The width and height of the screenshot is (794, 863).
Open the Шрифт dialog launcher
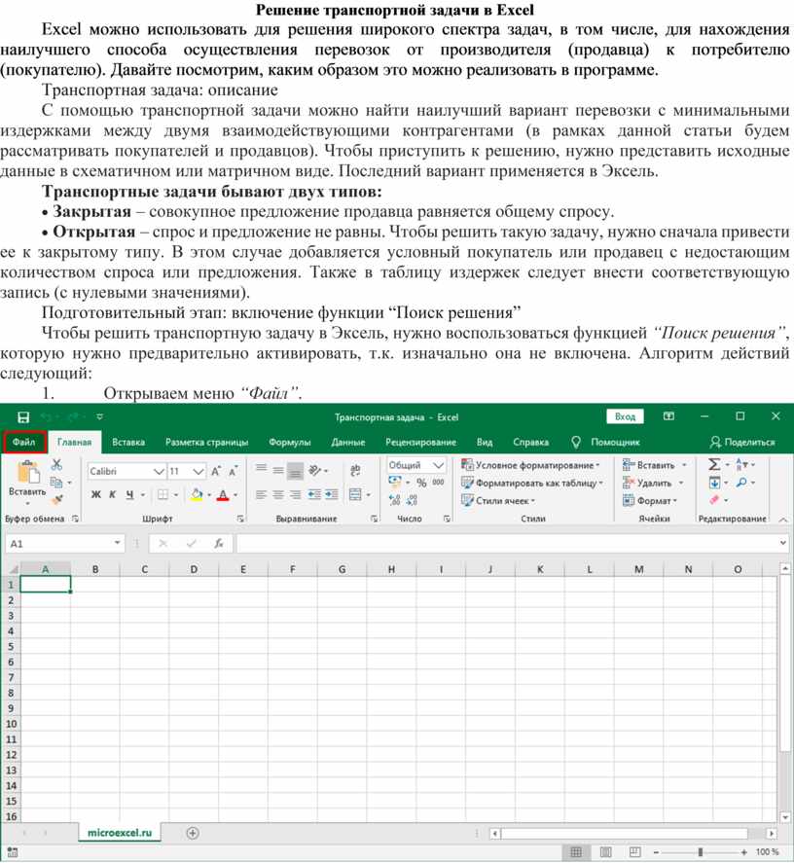coord(240,519)
